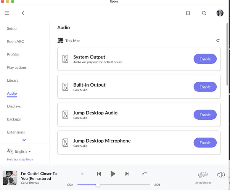230x190 pixels.
Task: Open the Play actions settings tab
Action: coord(17,67)
